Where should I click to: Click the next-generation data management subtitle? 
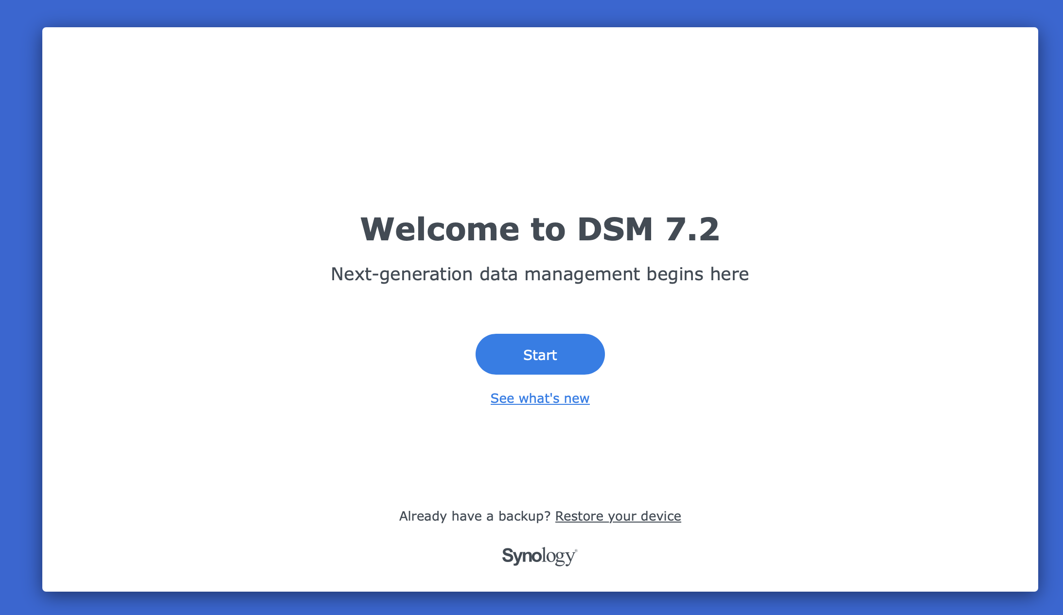tap(540, 273)
